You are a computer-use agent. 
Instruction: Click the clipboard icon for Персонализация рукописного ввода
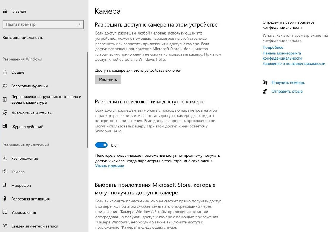[x=5, y=100]
